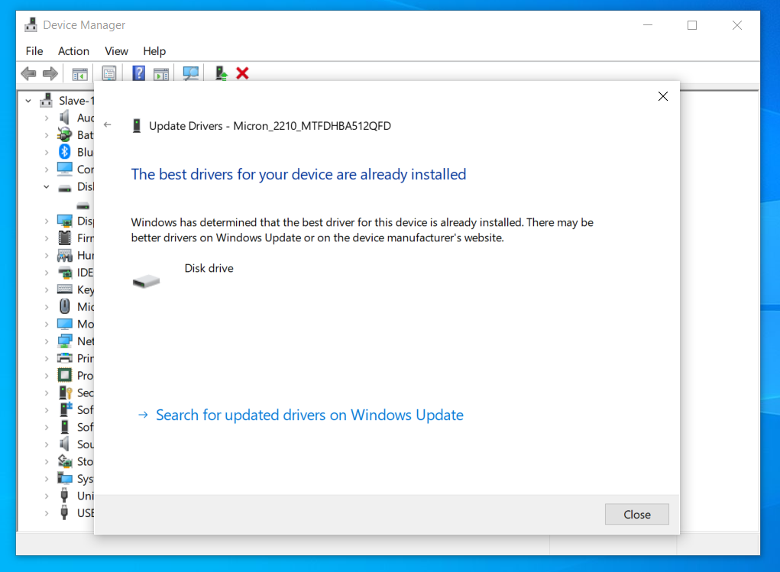This screenshot has height=572, width=780.
Task: Collapse the Slave-1 root computer node
Action: [28, 101]
